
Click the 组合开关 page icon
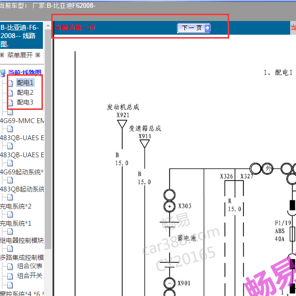coord(10,276)
